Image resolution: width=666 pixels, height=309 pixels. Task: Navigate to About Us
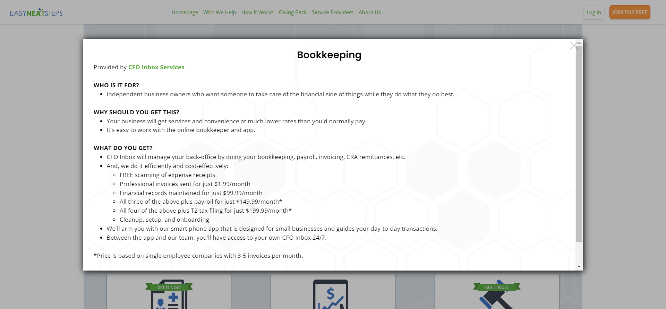tap(370, 12)
